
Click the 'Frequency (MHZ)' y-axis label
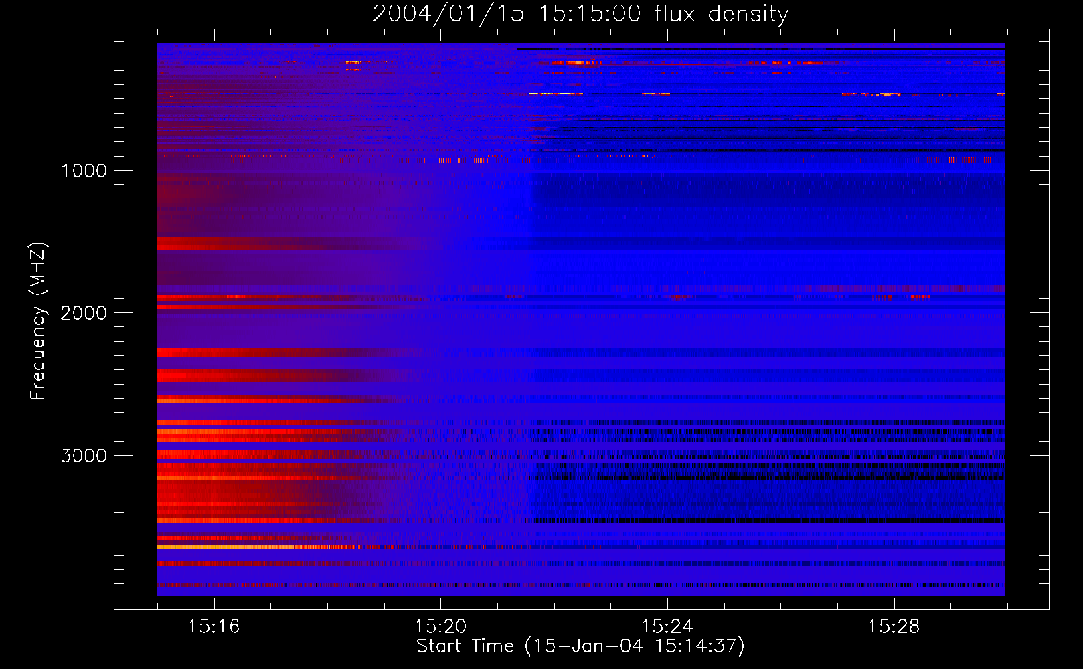tap(38, 321)
